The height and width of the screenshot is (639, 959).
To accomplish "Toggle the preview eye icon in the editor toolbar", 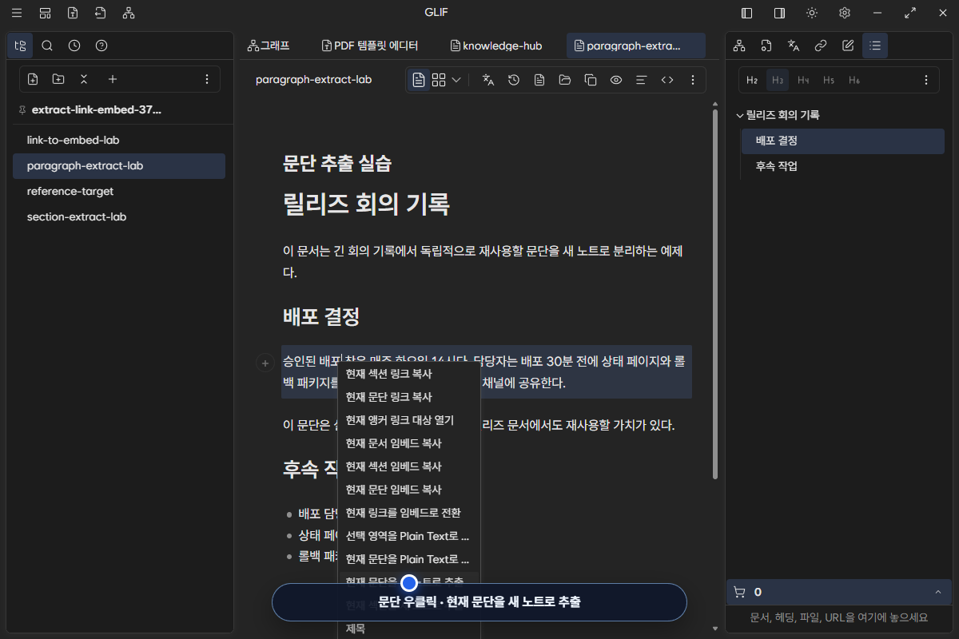I will coord(616,80).
